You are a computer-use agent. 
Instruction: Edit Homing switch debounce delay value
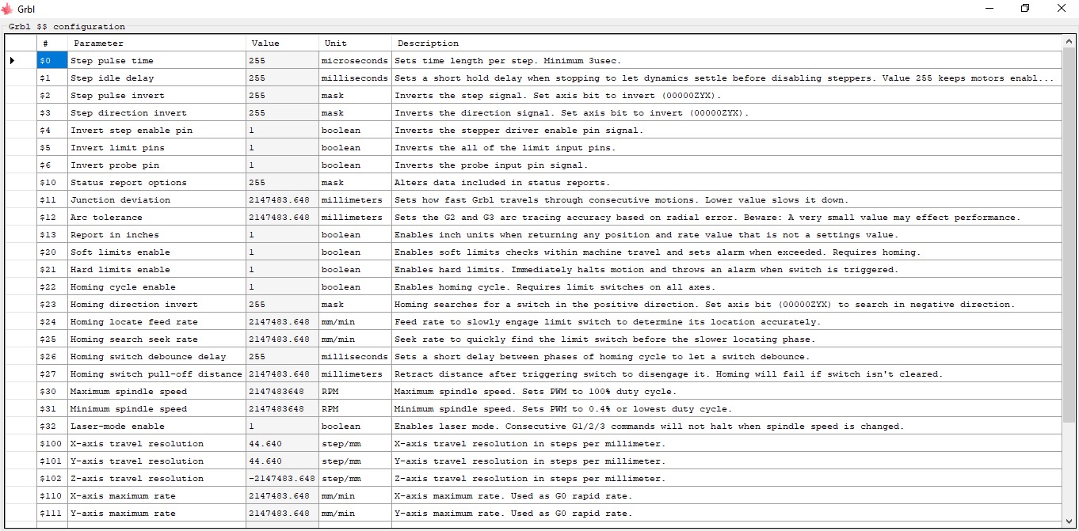tap(282, 357)
